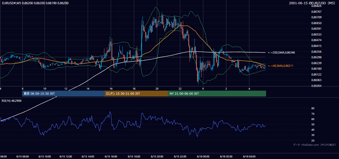Click the bottom time label 6/15 12:00

coord(66,157)
